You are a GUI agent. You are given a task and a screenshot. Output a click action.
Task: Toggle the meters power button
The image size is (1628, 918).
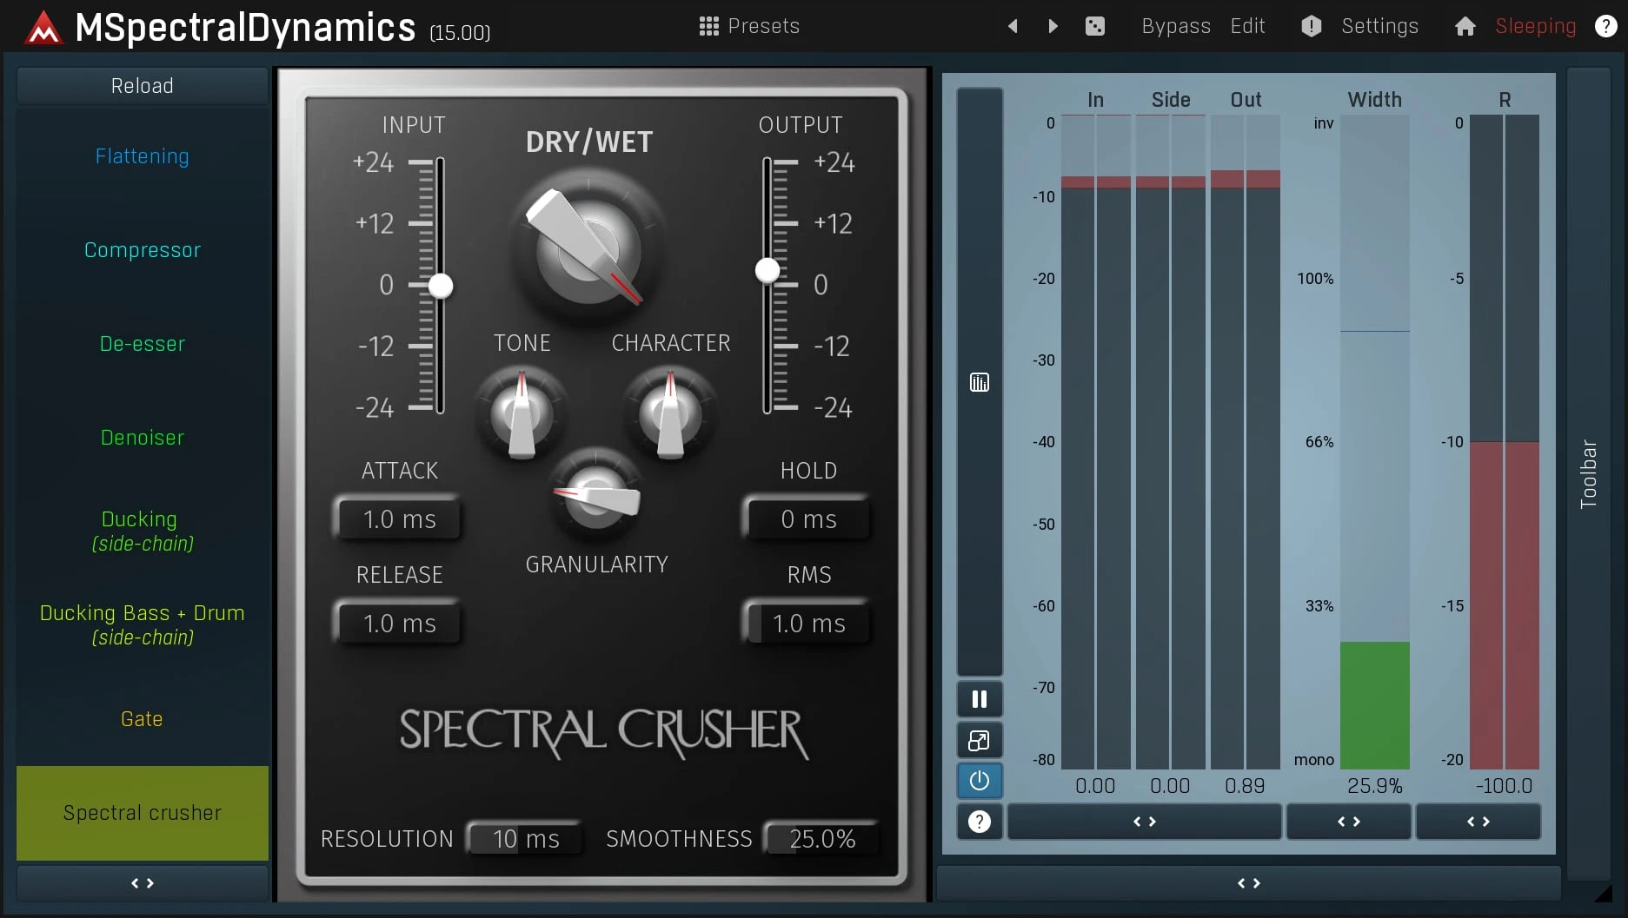coord(979,781)
